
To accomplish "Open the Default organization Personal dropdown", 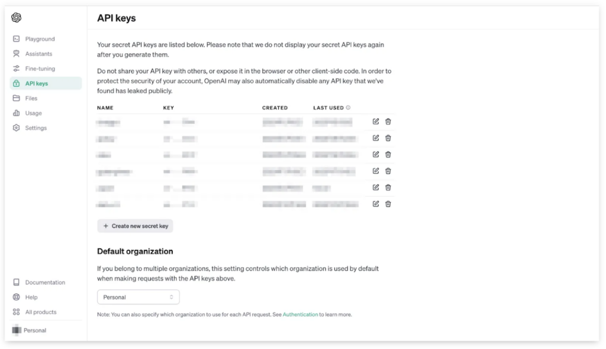I will (138, 297).
